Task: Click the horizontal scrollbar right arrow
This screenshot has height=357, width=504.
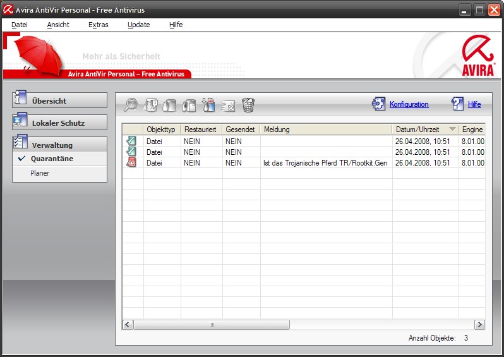Action: 479,325
